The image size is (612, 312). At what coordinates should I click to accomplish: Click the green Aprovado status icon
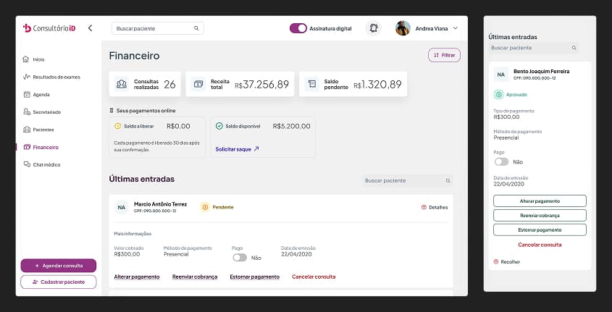point(498,94)
